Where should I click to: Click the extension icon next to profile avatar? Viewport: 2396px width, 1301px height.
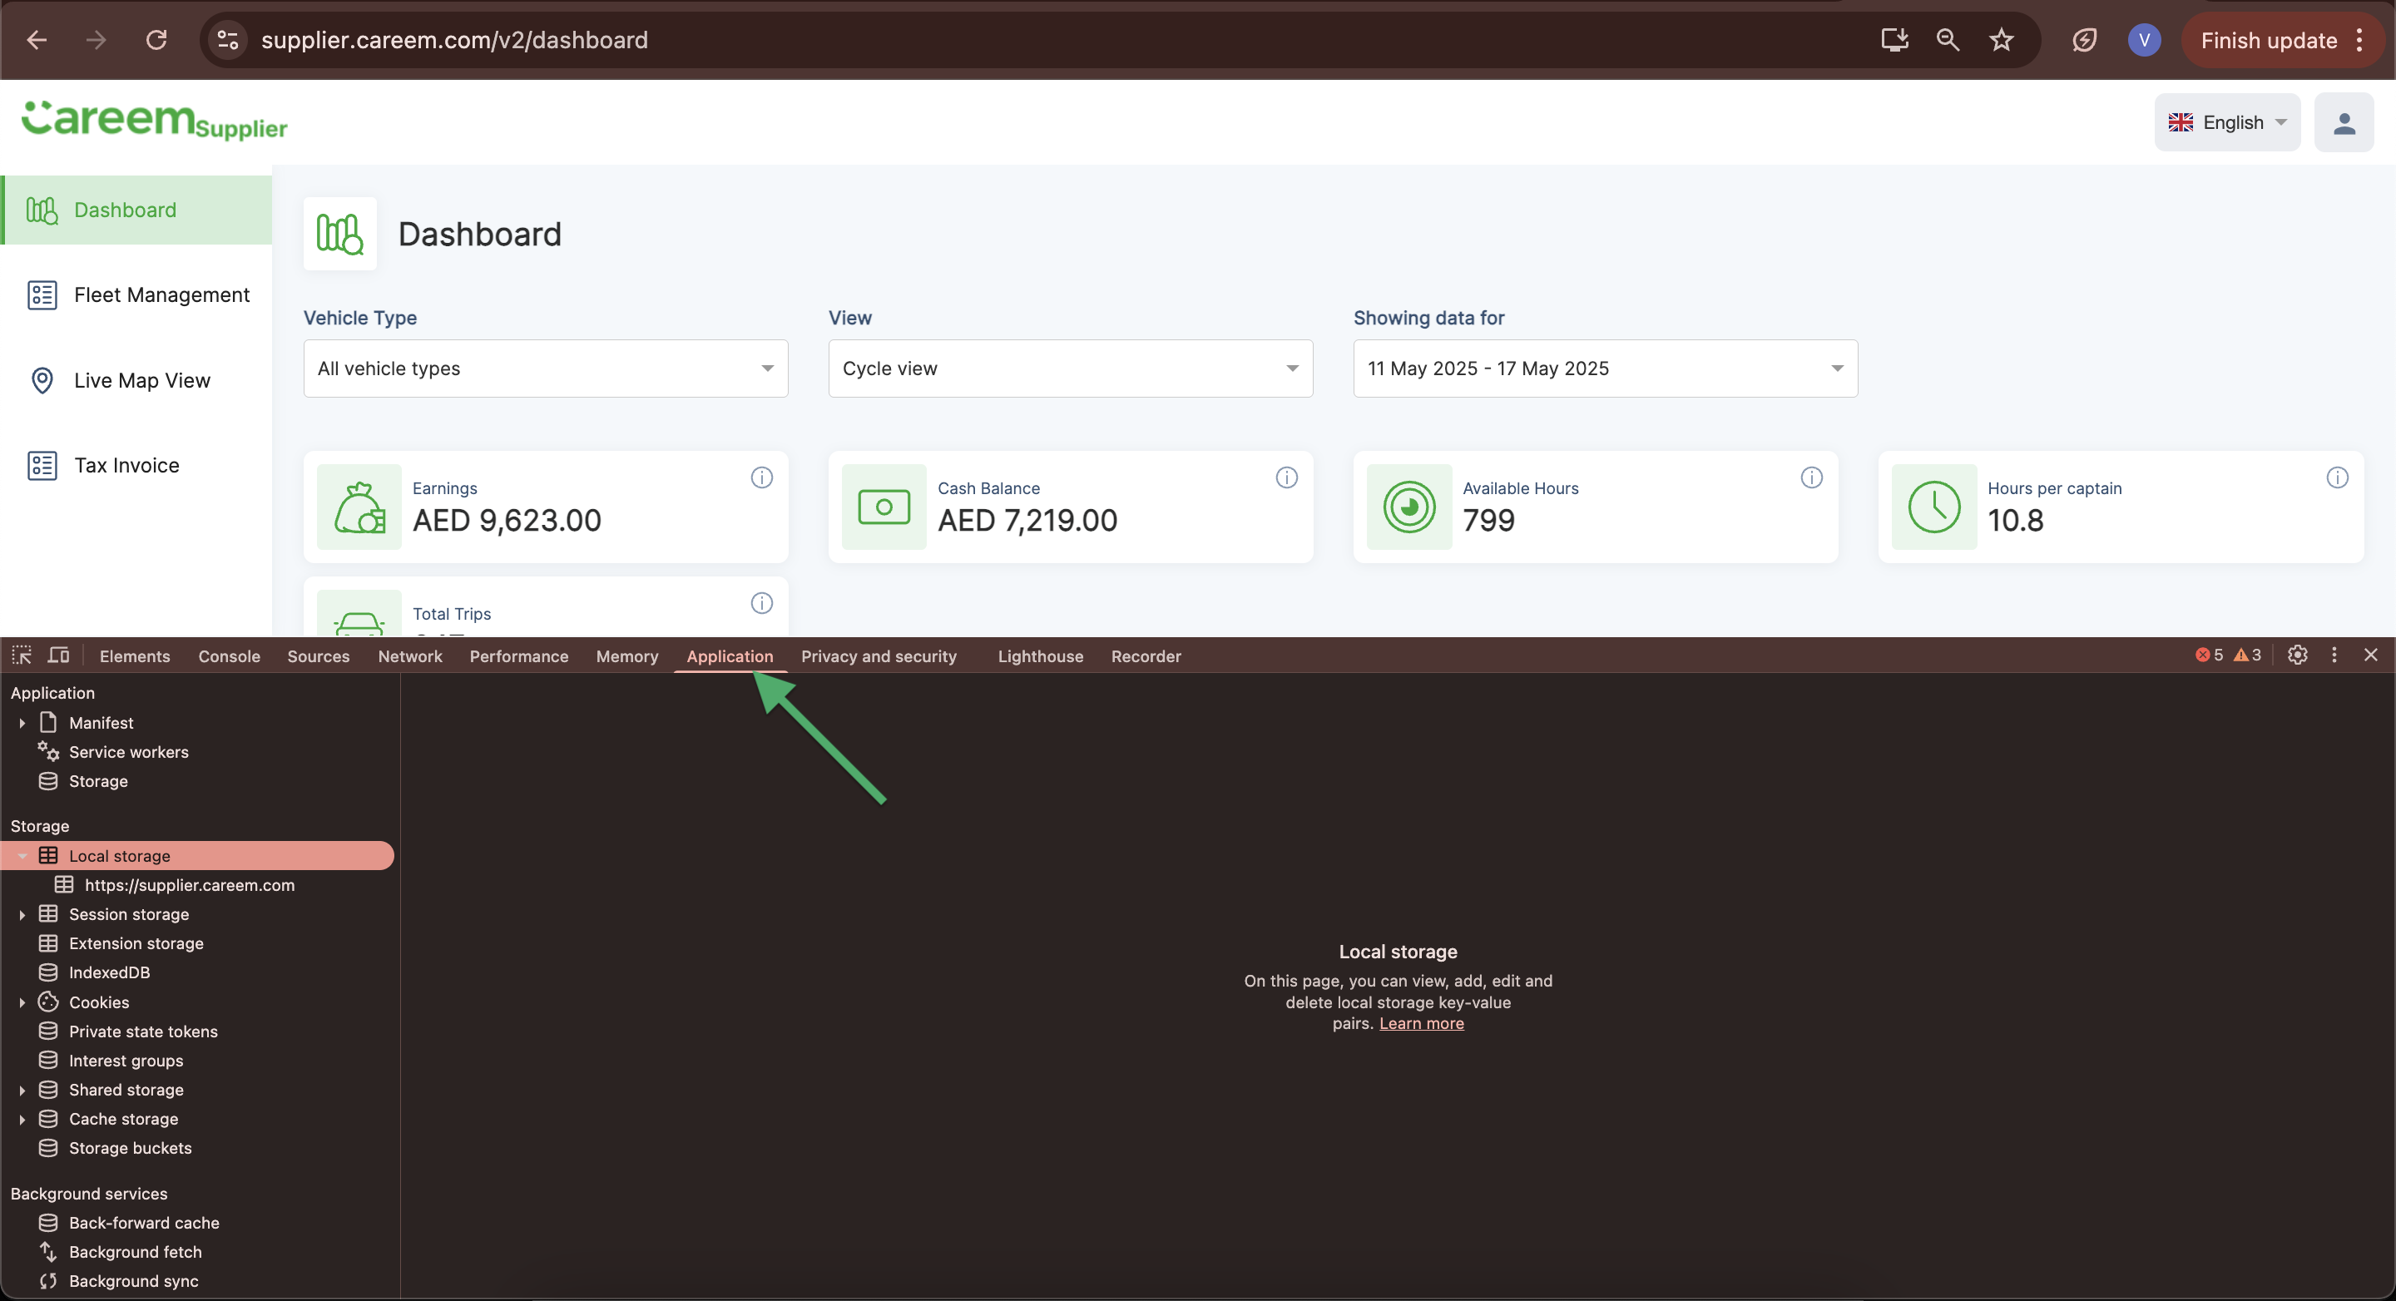click(2084, 40)
